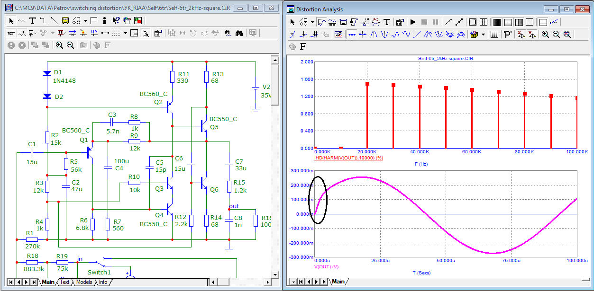Expand the grid dots dropdown arrow
This screenshot has width=594, height=291.
[x=125, y=33]
